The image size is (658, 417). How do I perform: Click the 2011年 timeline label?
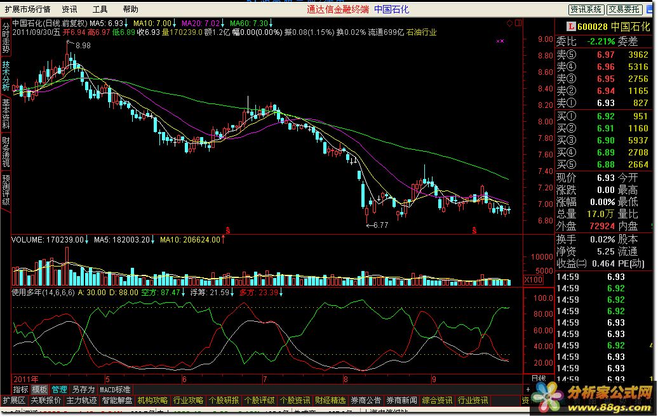pyautogui.click(x=26, y=380)
